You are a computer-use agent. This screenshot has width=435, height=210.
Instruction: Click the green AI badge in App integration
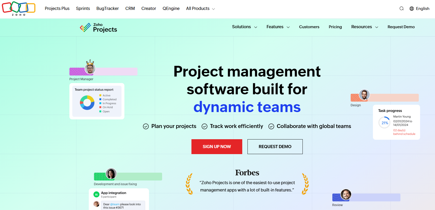pos(96,194)
